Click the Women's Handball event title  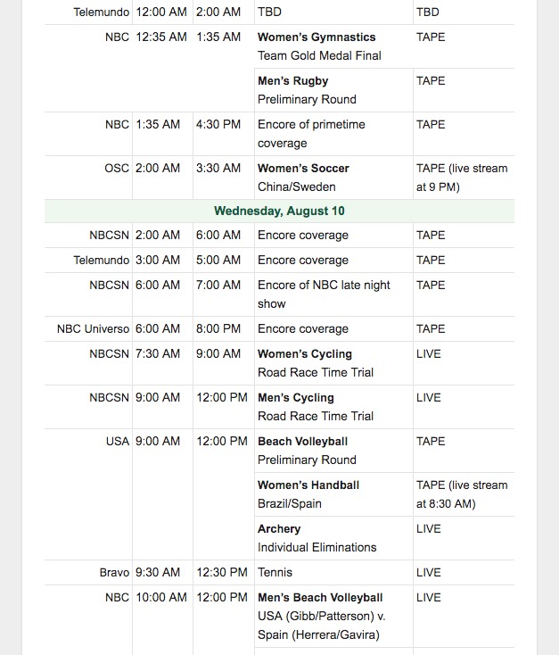coord(308,485)
